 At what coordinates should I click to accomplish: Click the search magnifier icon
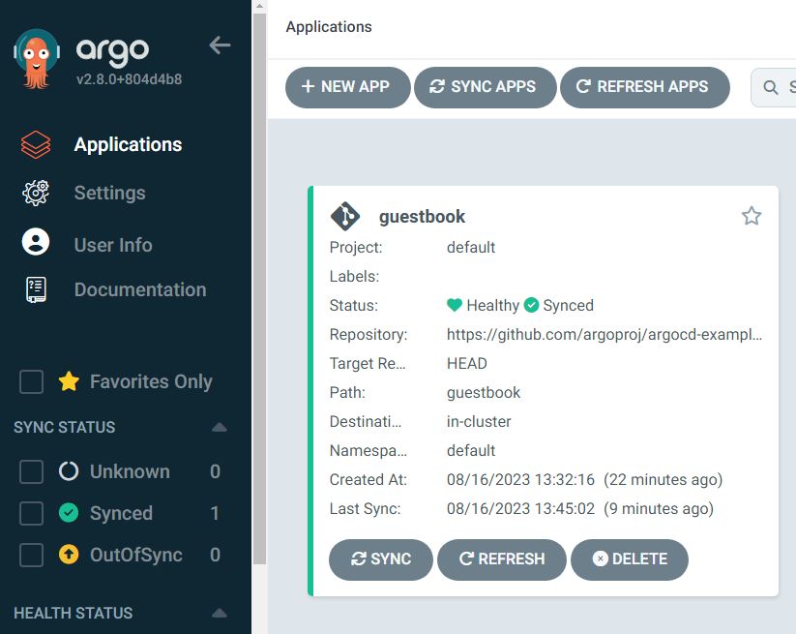[x=771, y=87]
